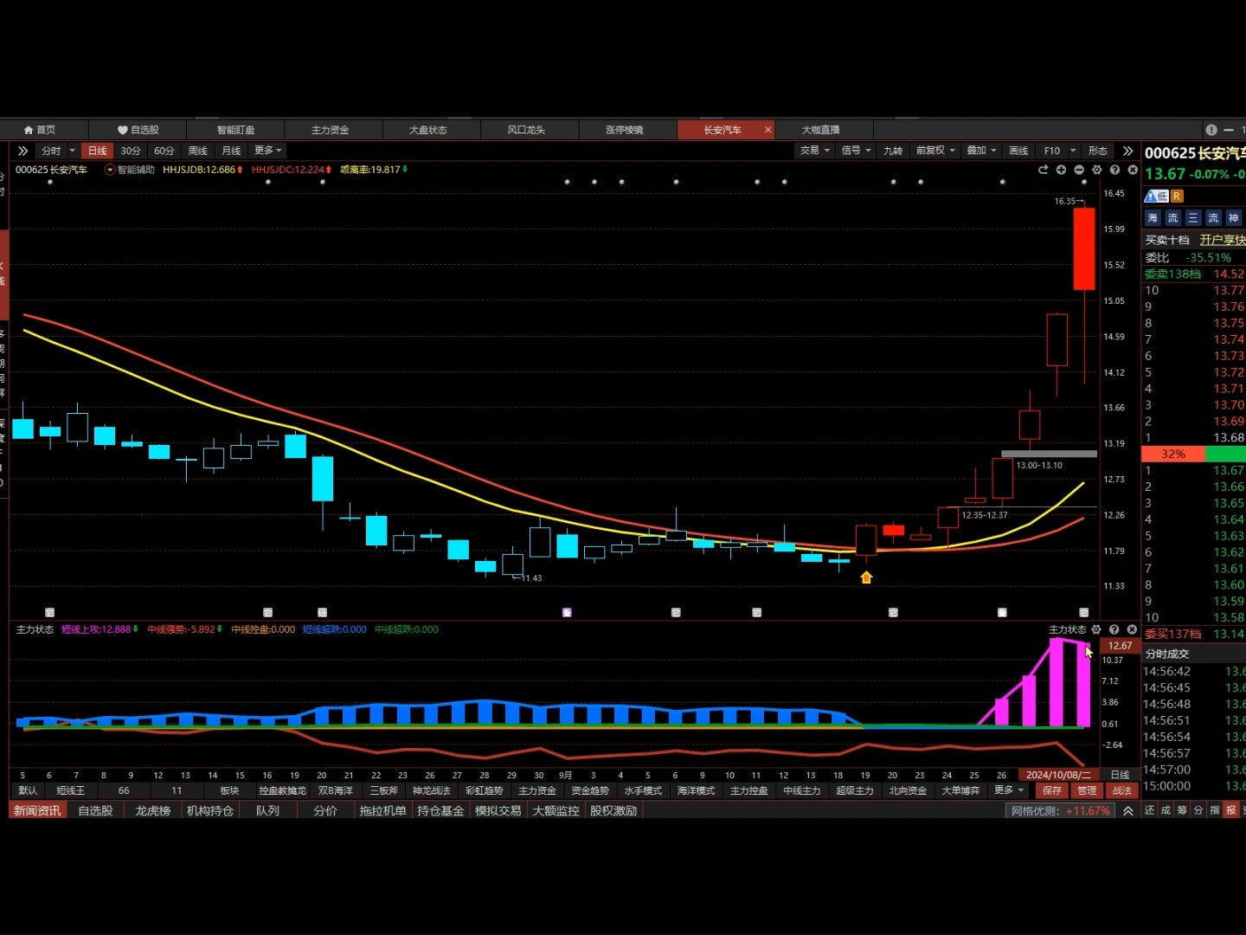Open the 大咖直播 tab
This screenshot has width=1246, height=935.
(x=820, y=130)
